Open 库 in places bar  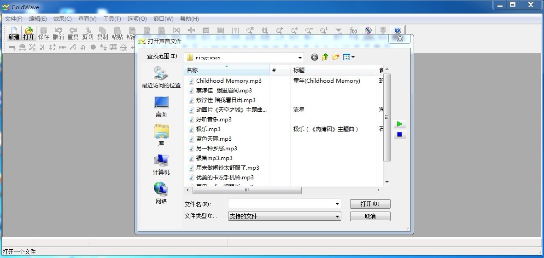161,135
